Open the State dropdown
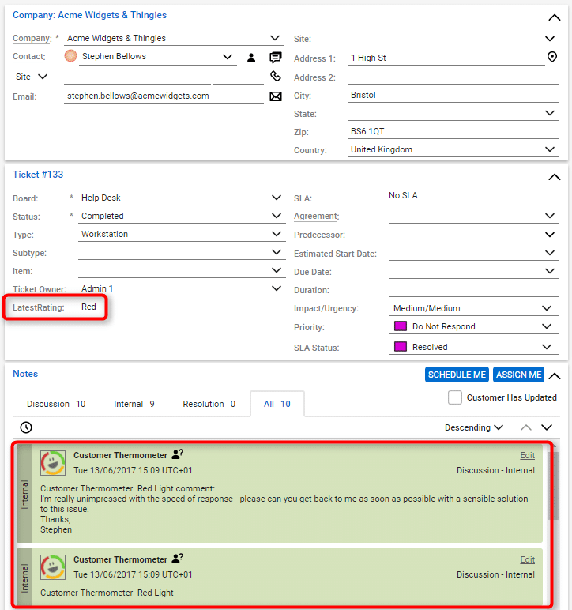 coord(550,113)
